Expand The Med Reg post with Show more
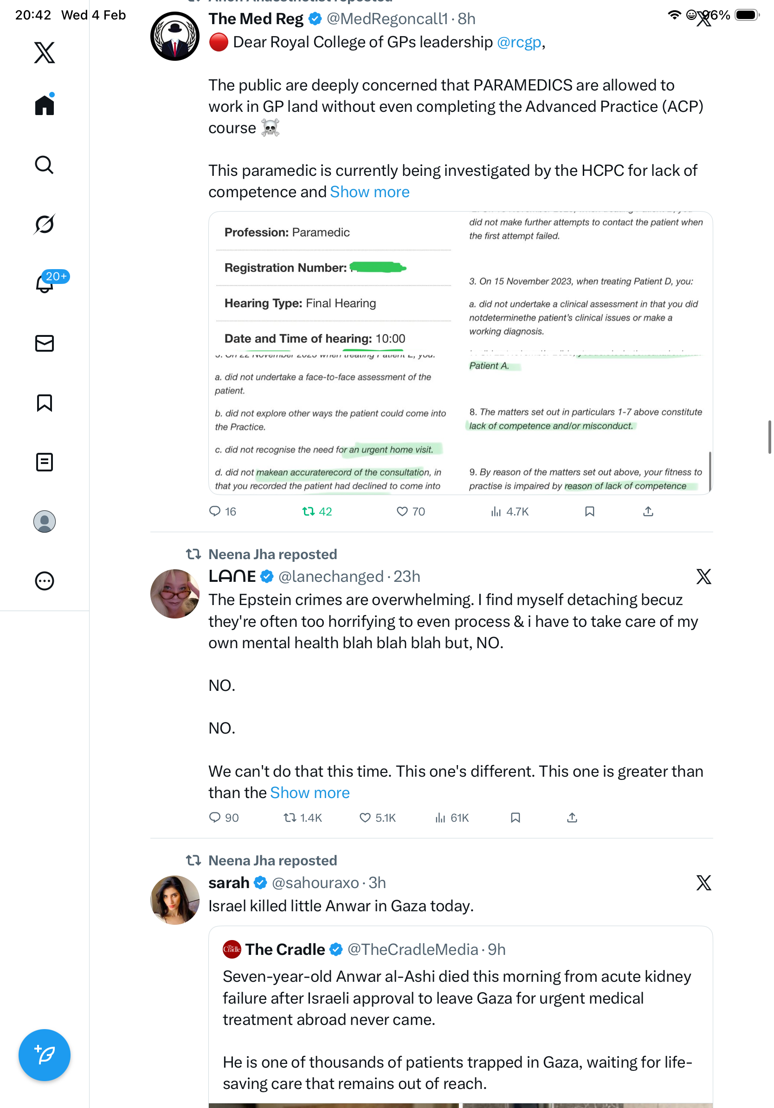 pos(370,192)
